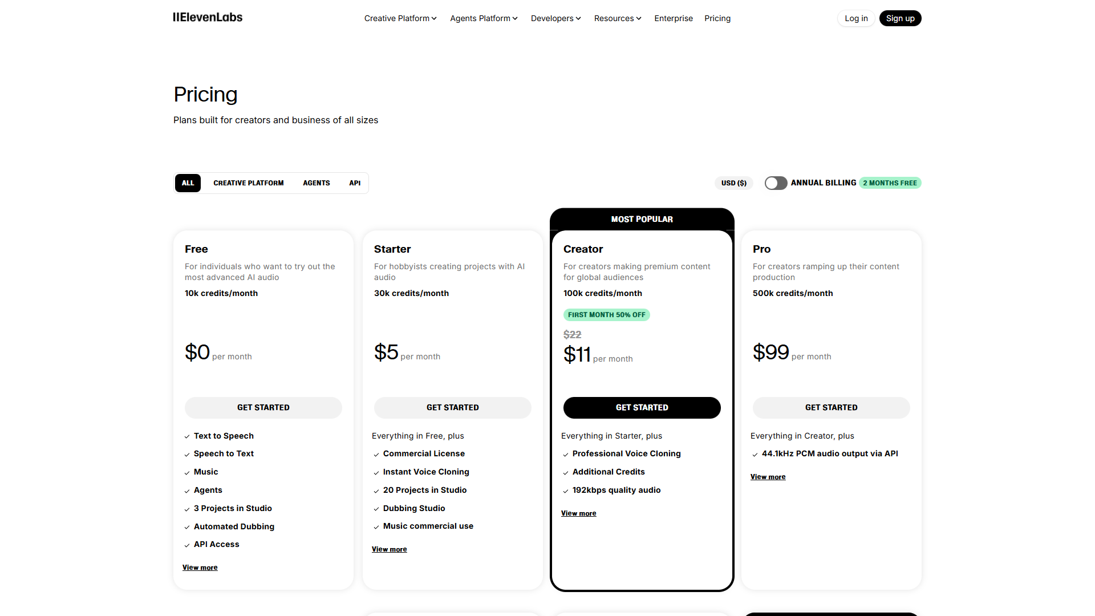This screenshot has width=1095, height=616.
Task: Get started with the Free plan
Action: coord(263,407)
